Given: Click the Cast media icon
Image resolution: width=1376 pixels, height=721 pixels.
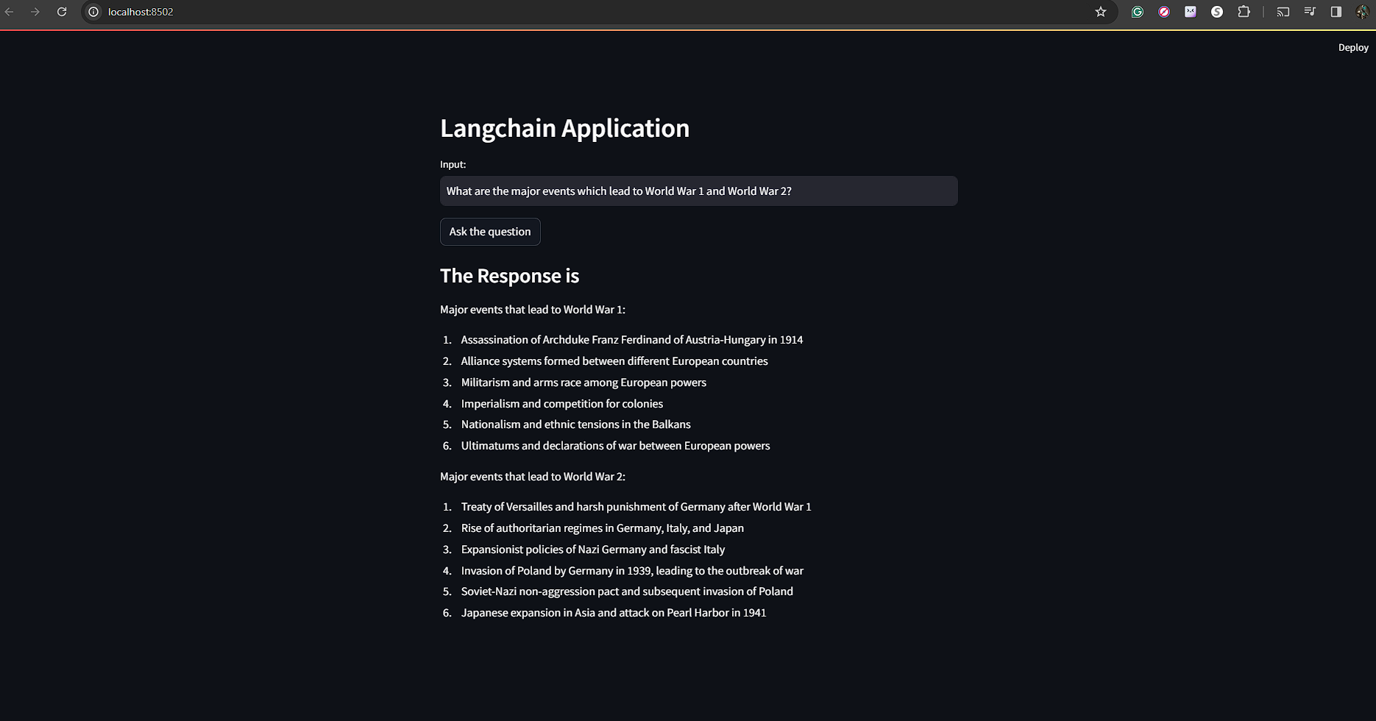Looking at the screenshot, I should [x=1283, y=12].
